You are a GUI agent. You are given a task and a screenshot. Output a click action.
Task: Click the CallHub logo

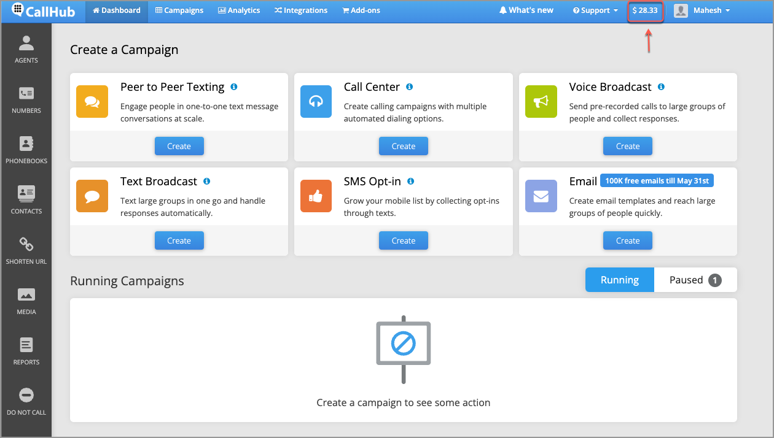(x=42, y=10)
